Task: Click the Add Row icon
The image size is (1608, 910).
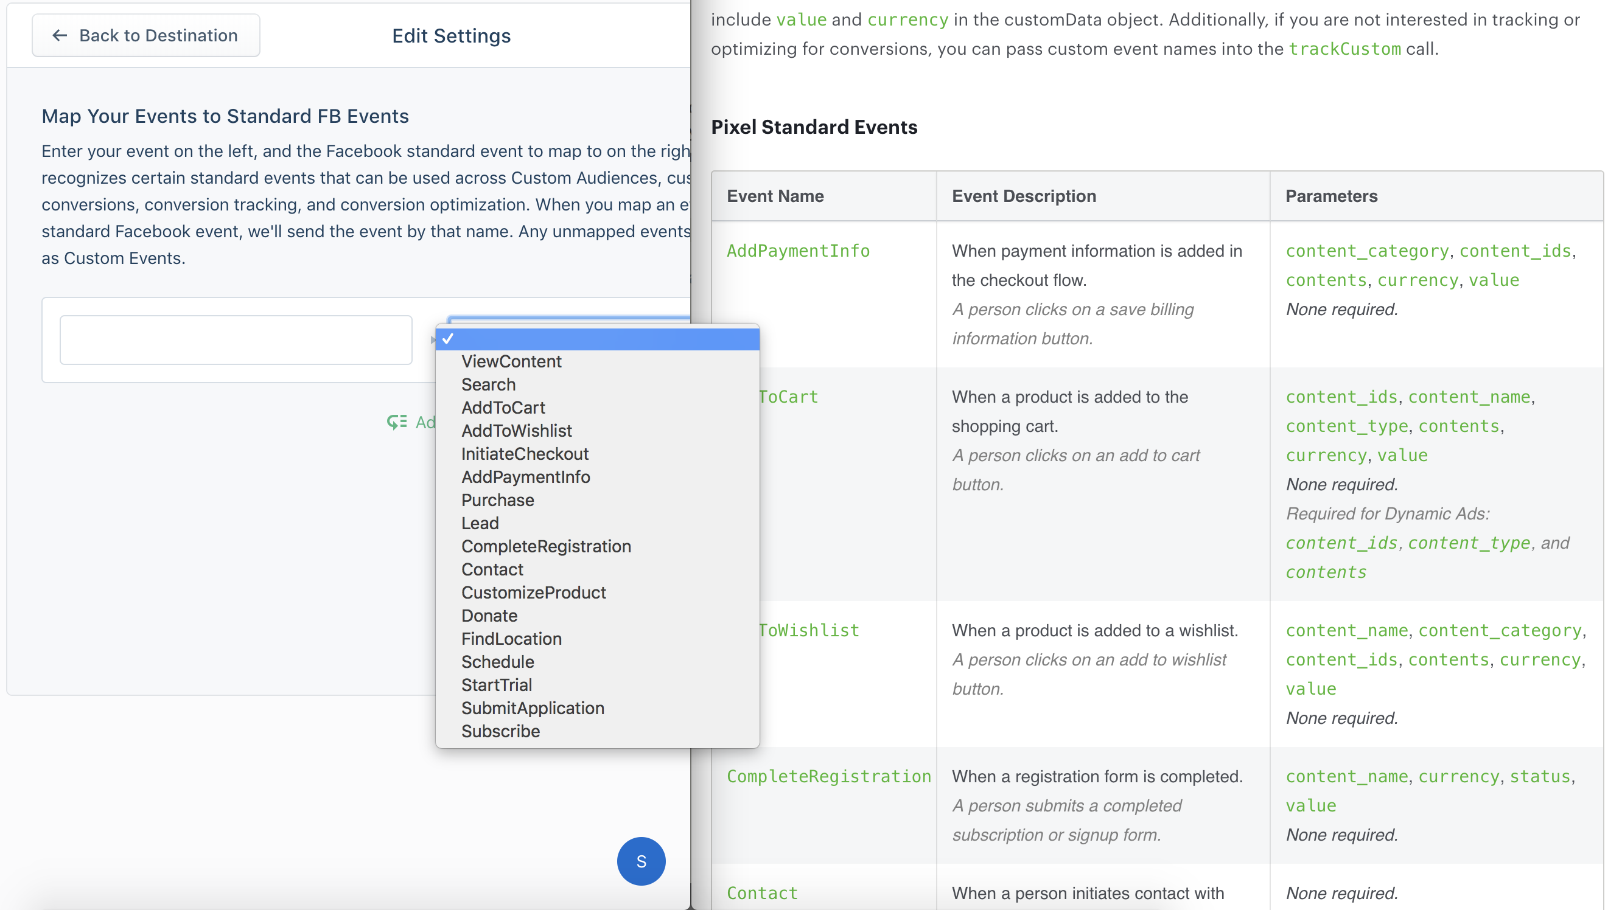Action: click(x=396, y=422)
